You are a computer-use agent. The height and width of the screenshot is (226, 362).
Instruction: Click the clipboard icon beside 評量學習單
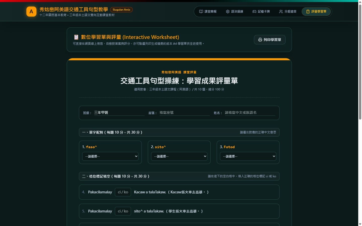(308, 12)
